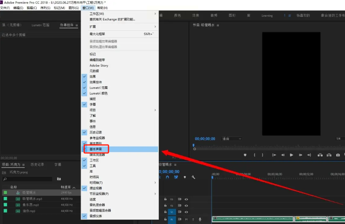Viewport: 345px width, 224px height.
Task: Target the V1 track header
Action: point(172,212)
